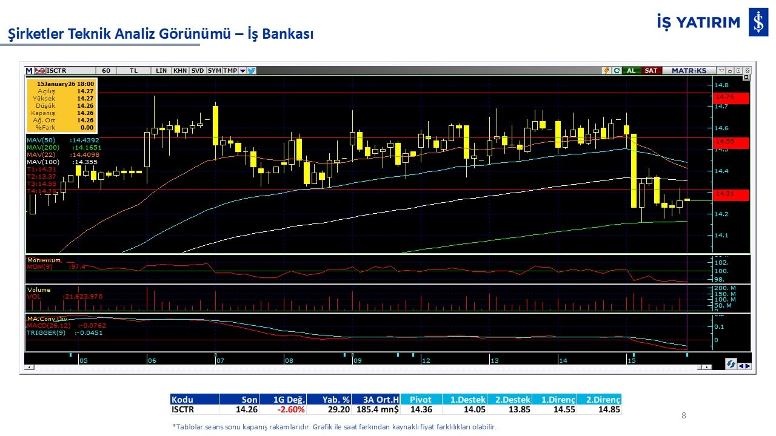Toggle the KHN option in toolbar
Screen dimensions: 776x436
[x=180, y=70]
